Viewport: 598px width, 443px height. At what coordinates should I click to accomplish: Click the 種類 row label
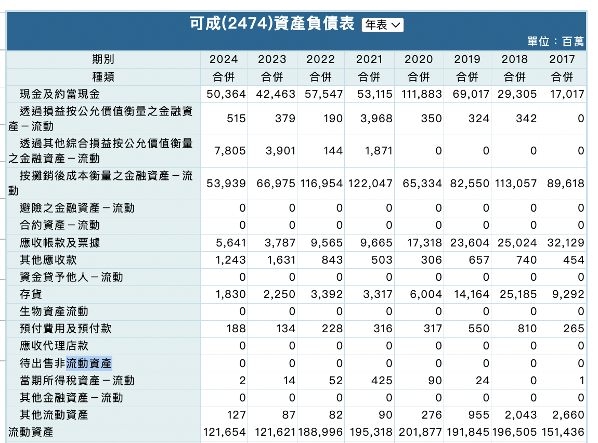click(x=103, y=77)
